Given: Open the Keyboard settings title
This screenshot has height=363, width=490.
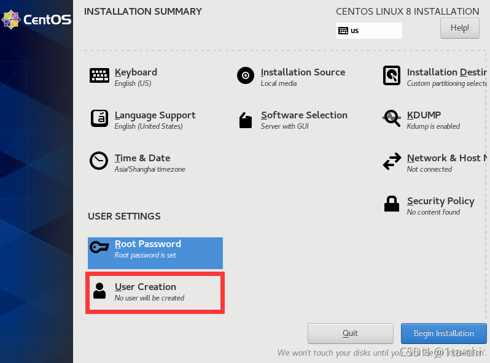Looking at the screenshot, I should pos(136,72).
